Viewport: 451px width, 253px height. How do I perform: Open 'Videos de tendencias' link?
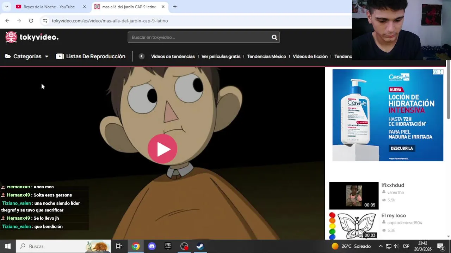(x=173, y=56)
